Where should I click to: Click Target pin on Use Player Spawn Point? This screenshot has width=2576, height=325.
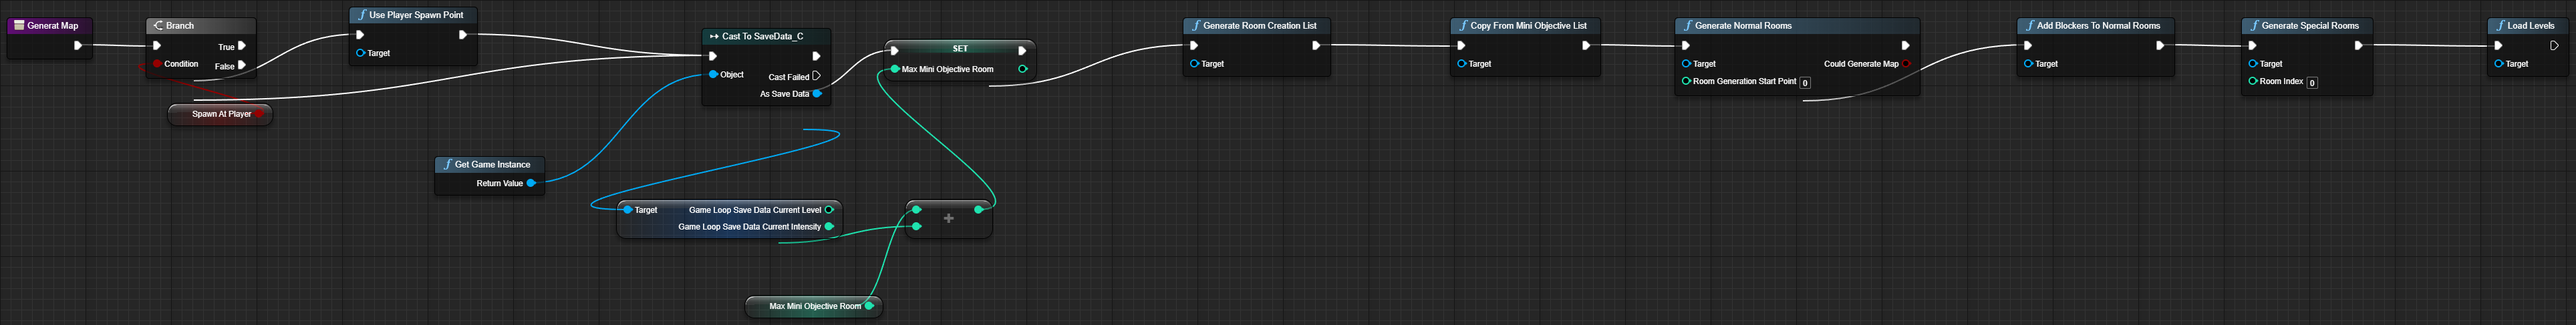[x=361, y=53]
